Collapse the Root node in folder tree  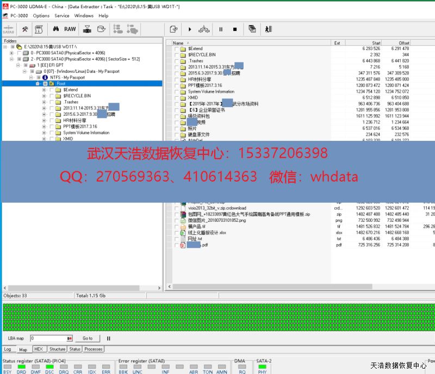38,84
